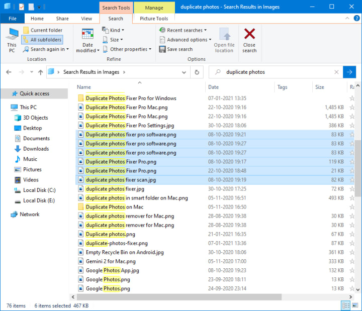Open Other properties dropdown

(127, 49)
